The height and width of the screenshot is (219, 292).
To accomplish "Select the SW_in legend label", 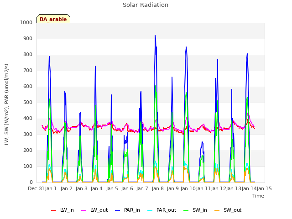I will [200, 210].
